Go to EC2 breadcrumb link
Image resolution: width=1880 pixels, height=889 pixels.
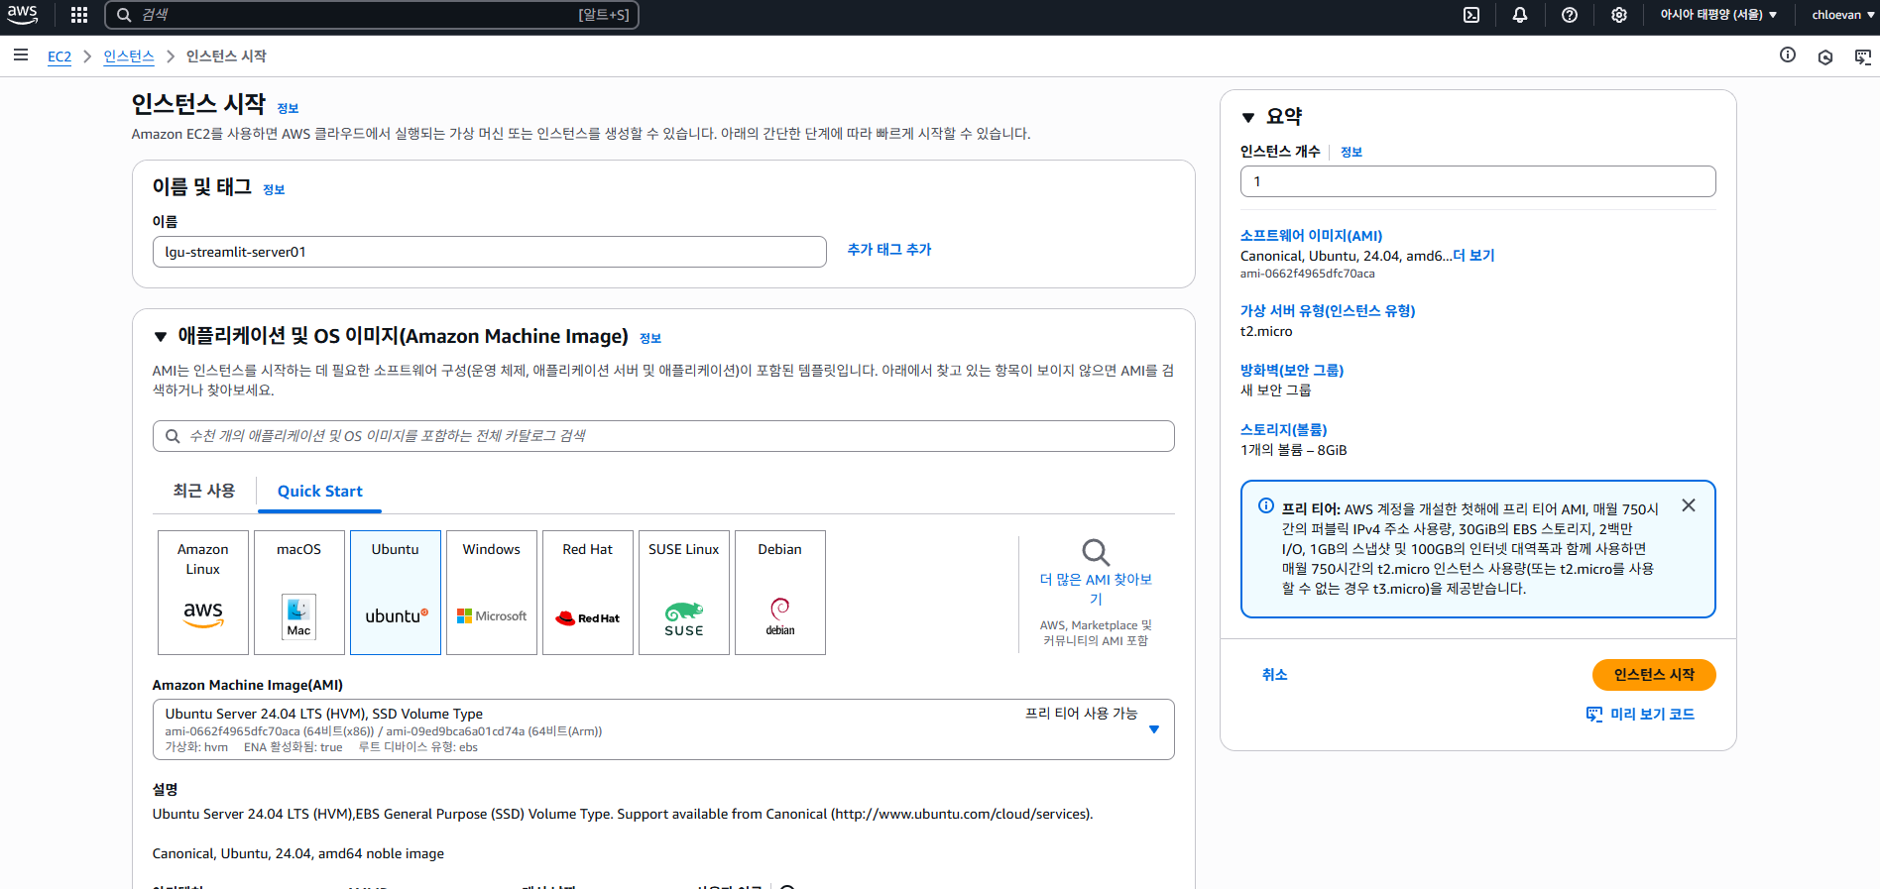tap(59, 56)
